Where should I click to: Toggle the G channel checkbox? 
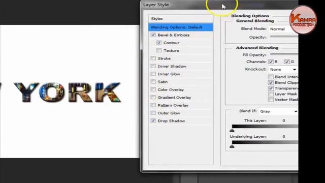[286, 62]
